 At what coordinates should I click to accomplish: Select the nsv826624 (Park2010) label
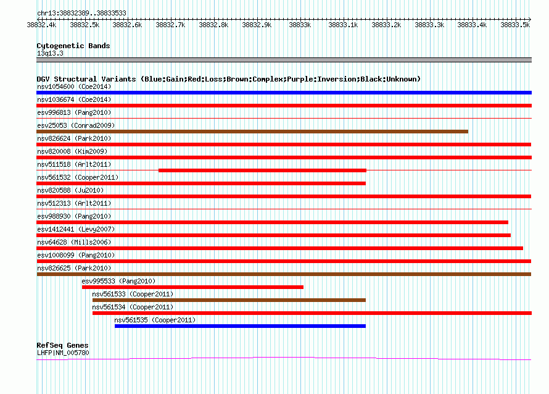tap(74, 138)
